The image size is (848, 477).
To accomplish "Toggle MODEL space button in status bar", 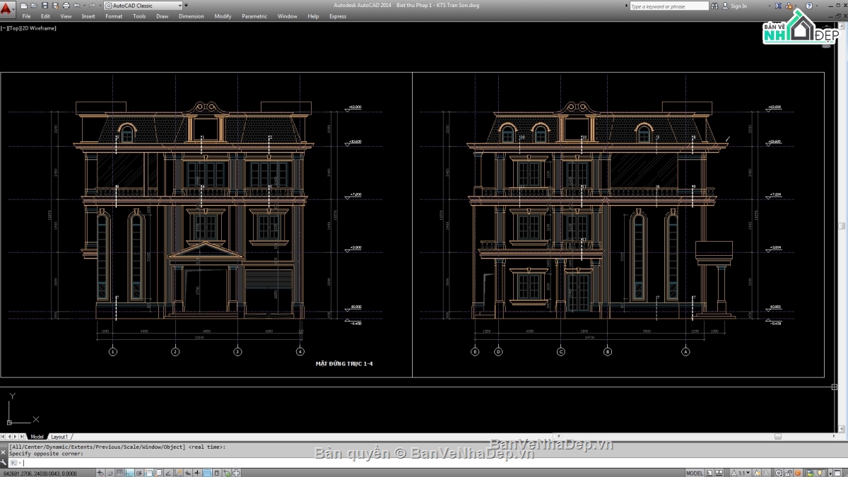I will (x=694, y=473).
